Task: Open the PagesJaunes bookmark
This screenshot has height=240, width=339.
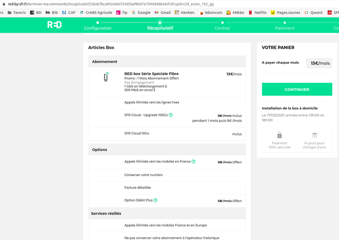Action: (285, 12)
